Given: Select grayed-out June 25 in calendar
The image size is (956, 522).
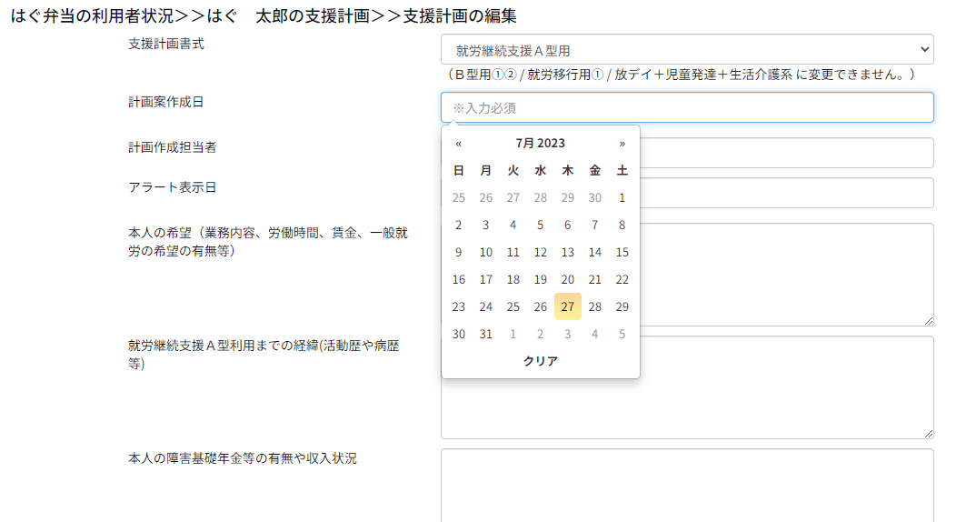Looking at the screenshot, I should tap(459, 198).
